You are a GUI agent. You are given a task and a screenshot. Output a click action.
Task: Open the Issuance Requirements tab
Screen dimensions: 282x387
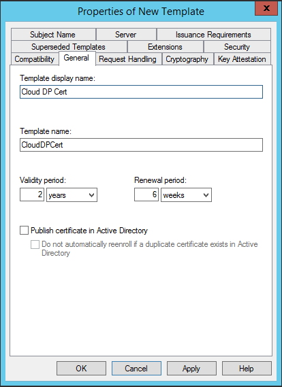coord(213,35)
